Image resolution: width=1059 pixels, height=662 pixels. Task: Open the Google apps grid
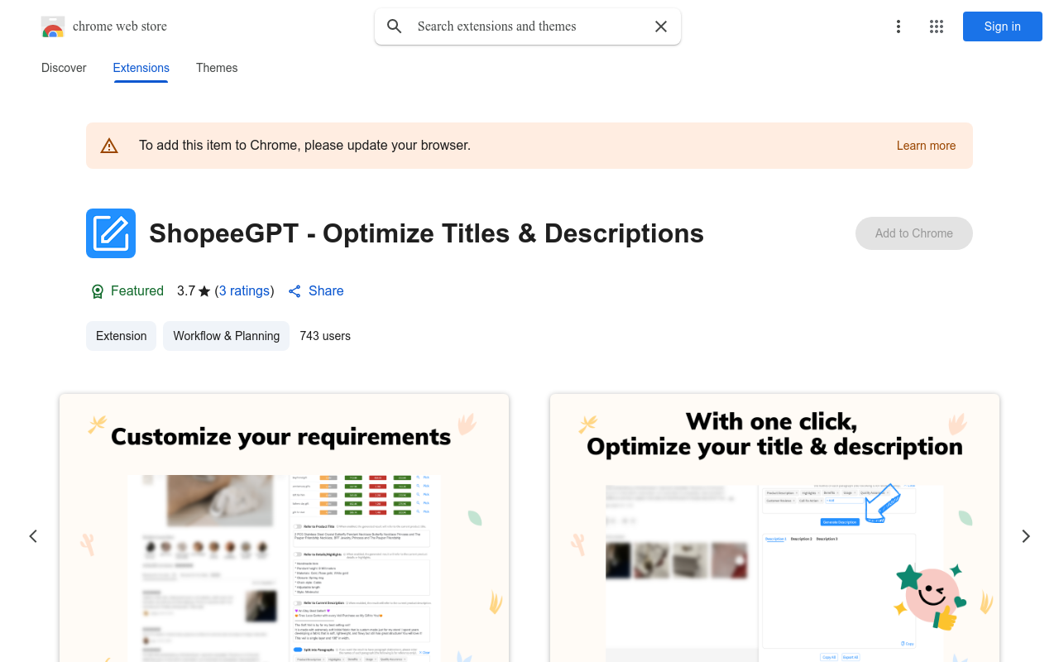[937, 26]
